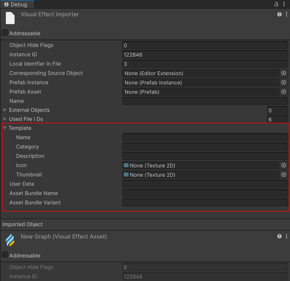The height and width of the screenshot is (281, 290).
Task: Open the Debug tab kebab menu
Action: 284,4
